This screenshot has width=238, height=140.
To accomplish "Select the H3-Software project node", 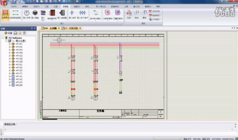I will coord(15,38).
